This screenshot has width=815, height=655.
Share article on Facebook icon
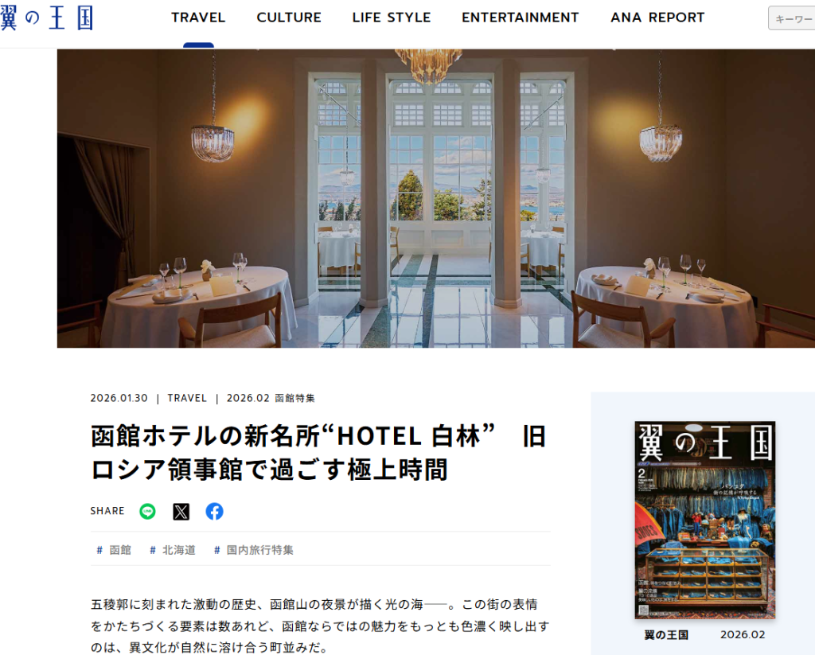pyautogui.click(x=214, y=512)
